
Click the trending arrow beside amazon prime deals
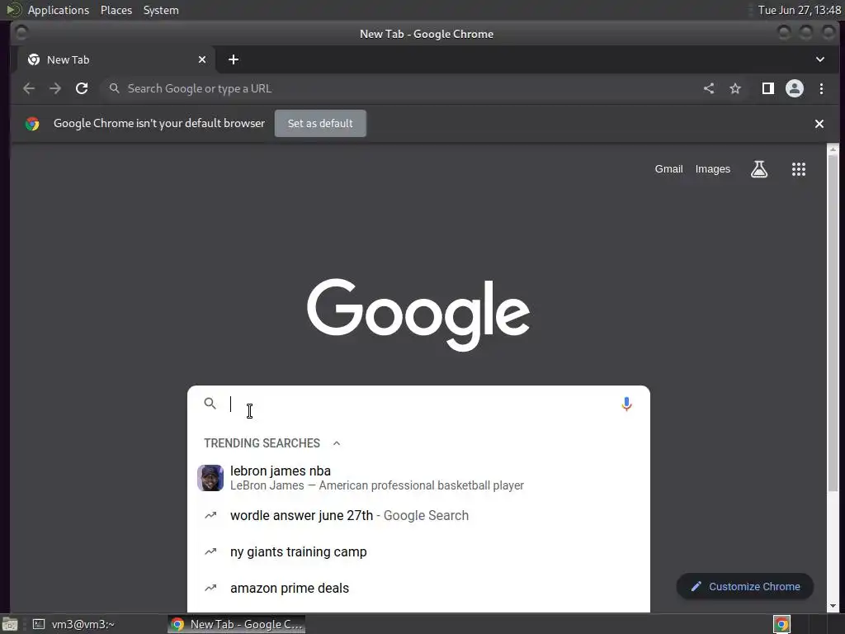pos(210,588)
